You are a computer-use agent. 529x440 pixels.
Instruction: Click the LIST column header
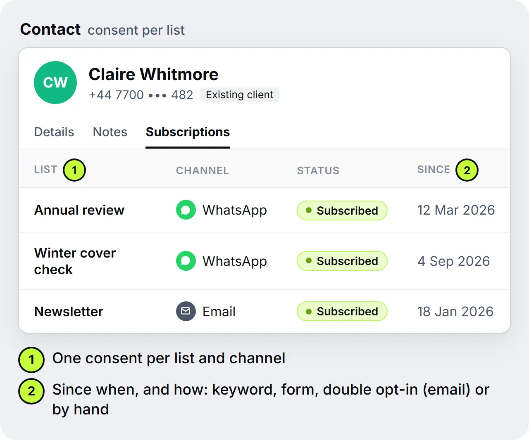tap(46, 170)
